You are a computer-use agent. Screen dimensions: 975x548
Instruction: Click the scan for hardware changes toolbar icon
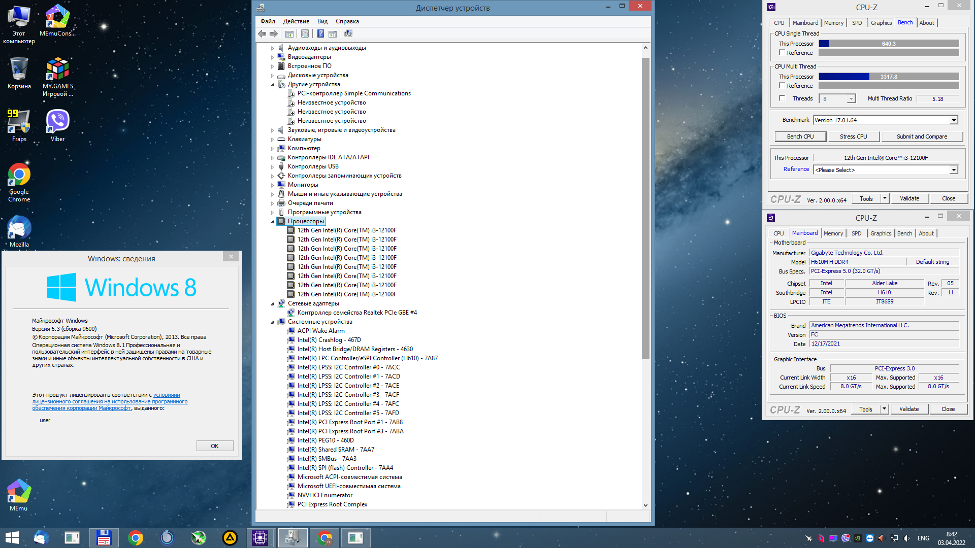tap(348, 33)
